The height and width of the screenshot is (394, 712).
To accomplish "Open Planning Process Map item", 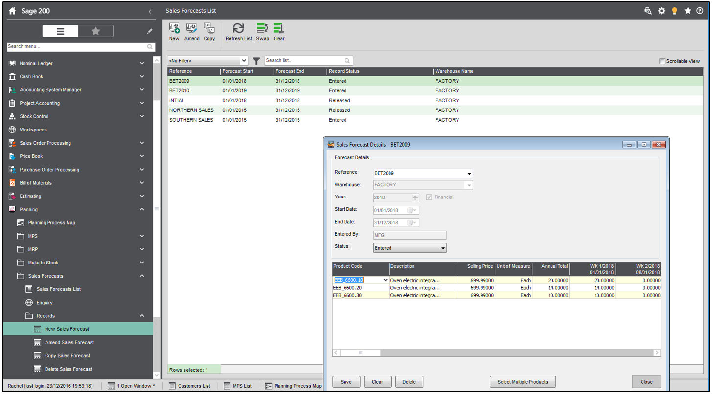I will tap(51, 223).
